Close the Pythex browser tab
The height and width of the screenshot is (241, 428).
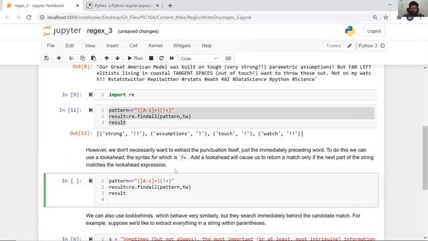[157, 6]
